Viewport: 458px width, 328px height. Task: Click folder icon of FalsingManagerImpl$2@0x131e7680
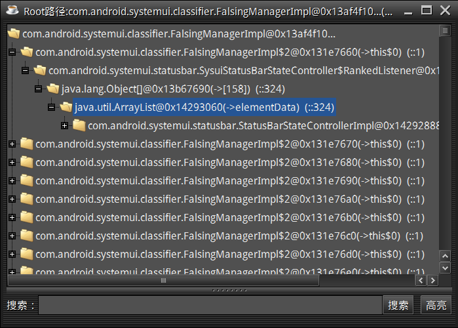click(27, 162)
